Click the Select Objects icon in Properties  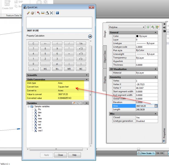point(153,27)
